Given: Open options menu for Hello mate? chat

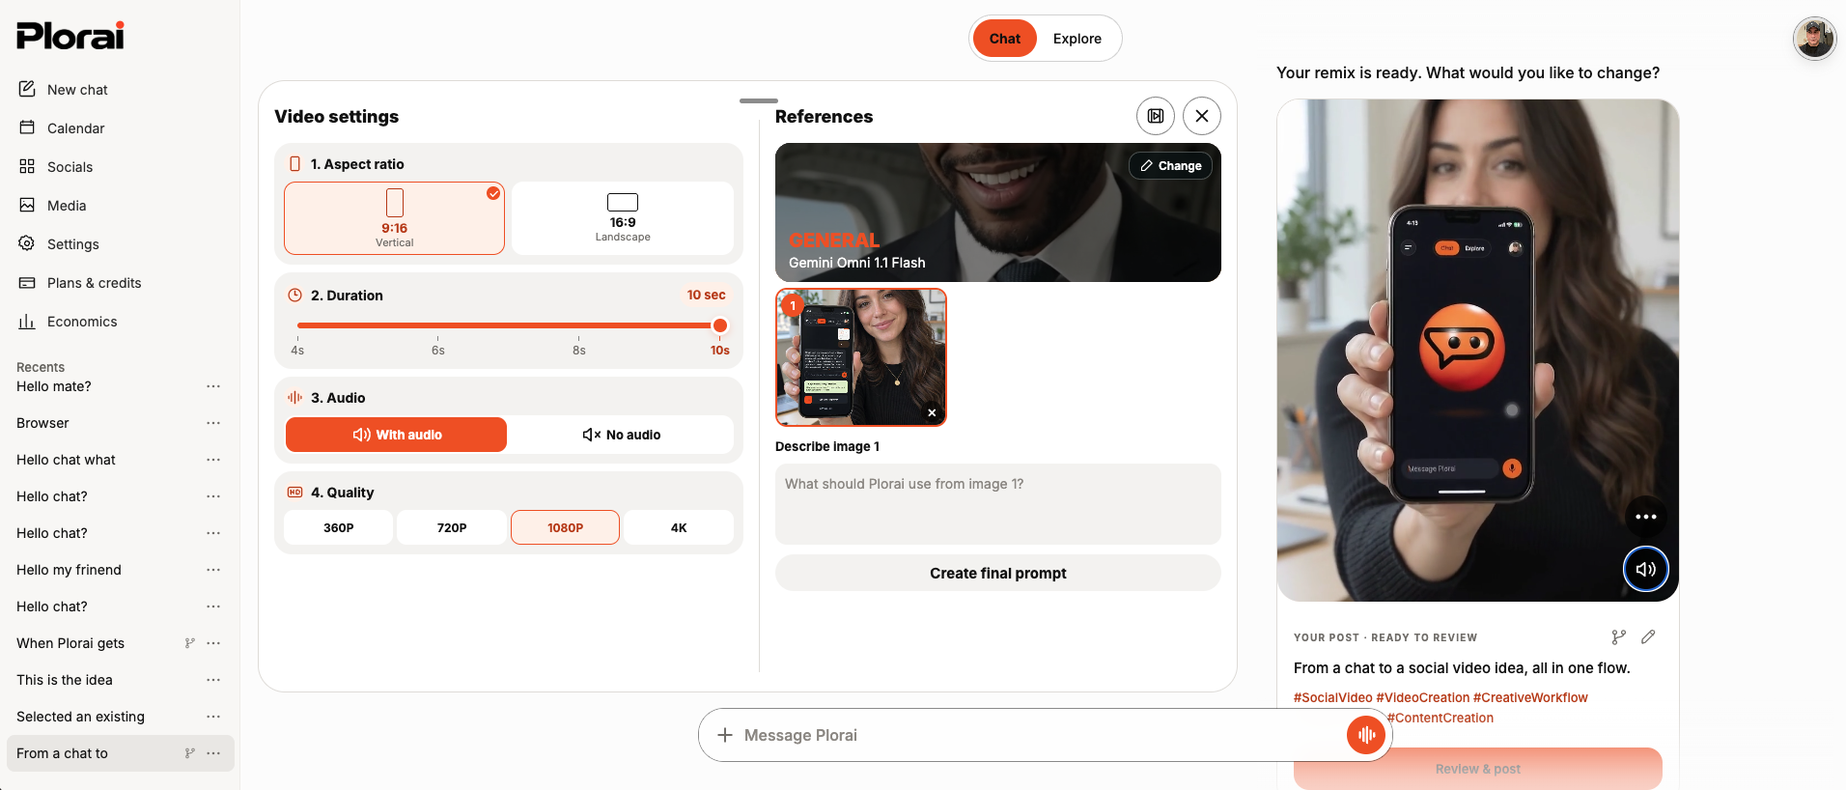Looking at the screenshot, I should click(x=213, y=386).
